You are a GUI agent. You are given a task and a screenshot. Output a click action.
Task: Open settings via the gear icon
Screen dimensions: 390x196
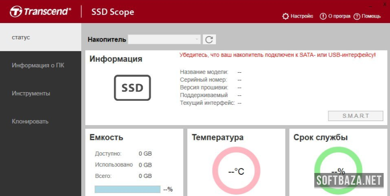285,16
